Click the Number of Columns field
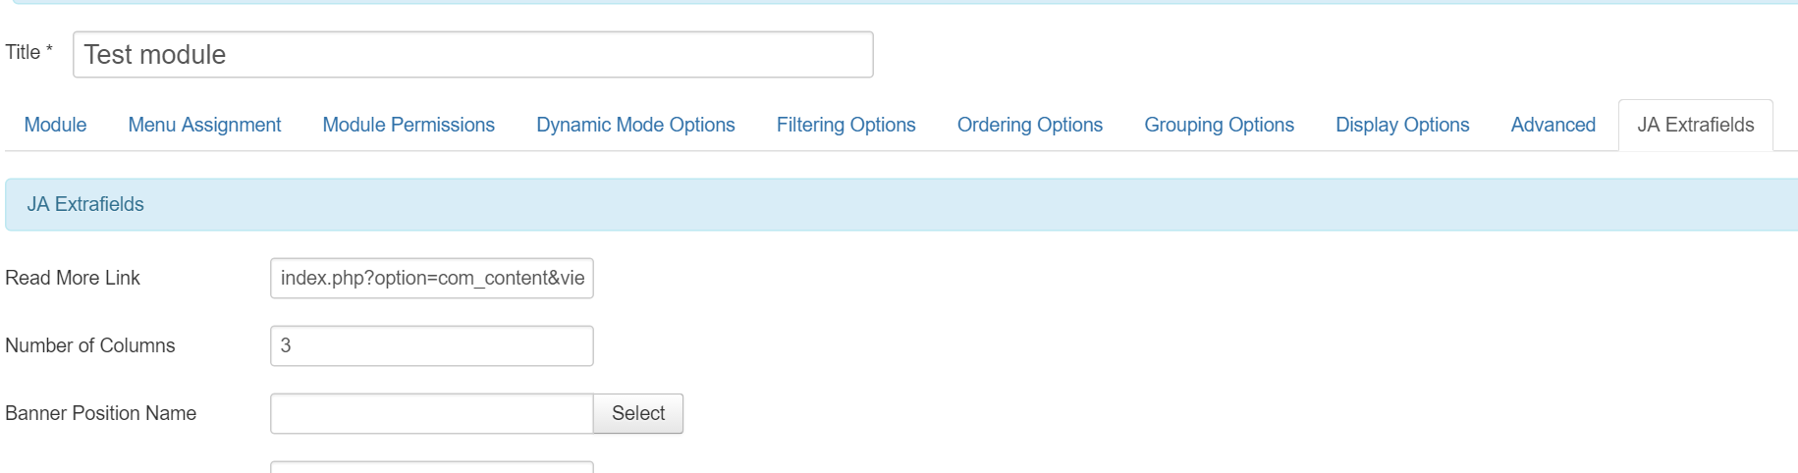This screenshot has width=1798, height=473. click(431, 345)
